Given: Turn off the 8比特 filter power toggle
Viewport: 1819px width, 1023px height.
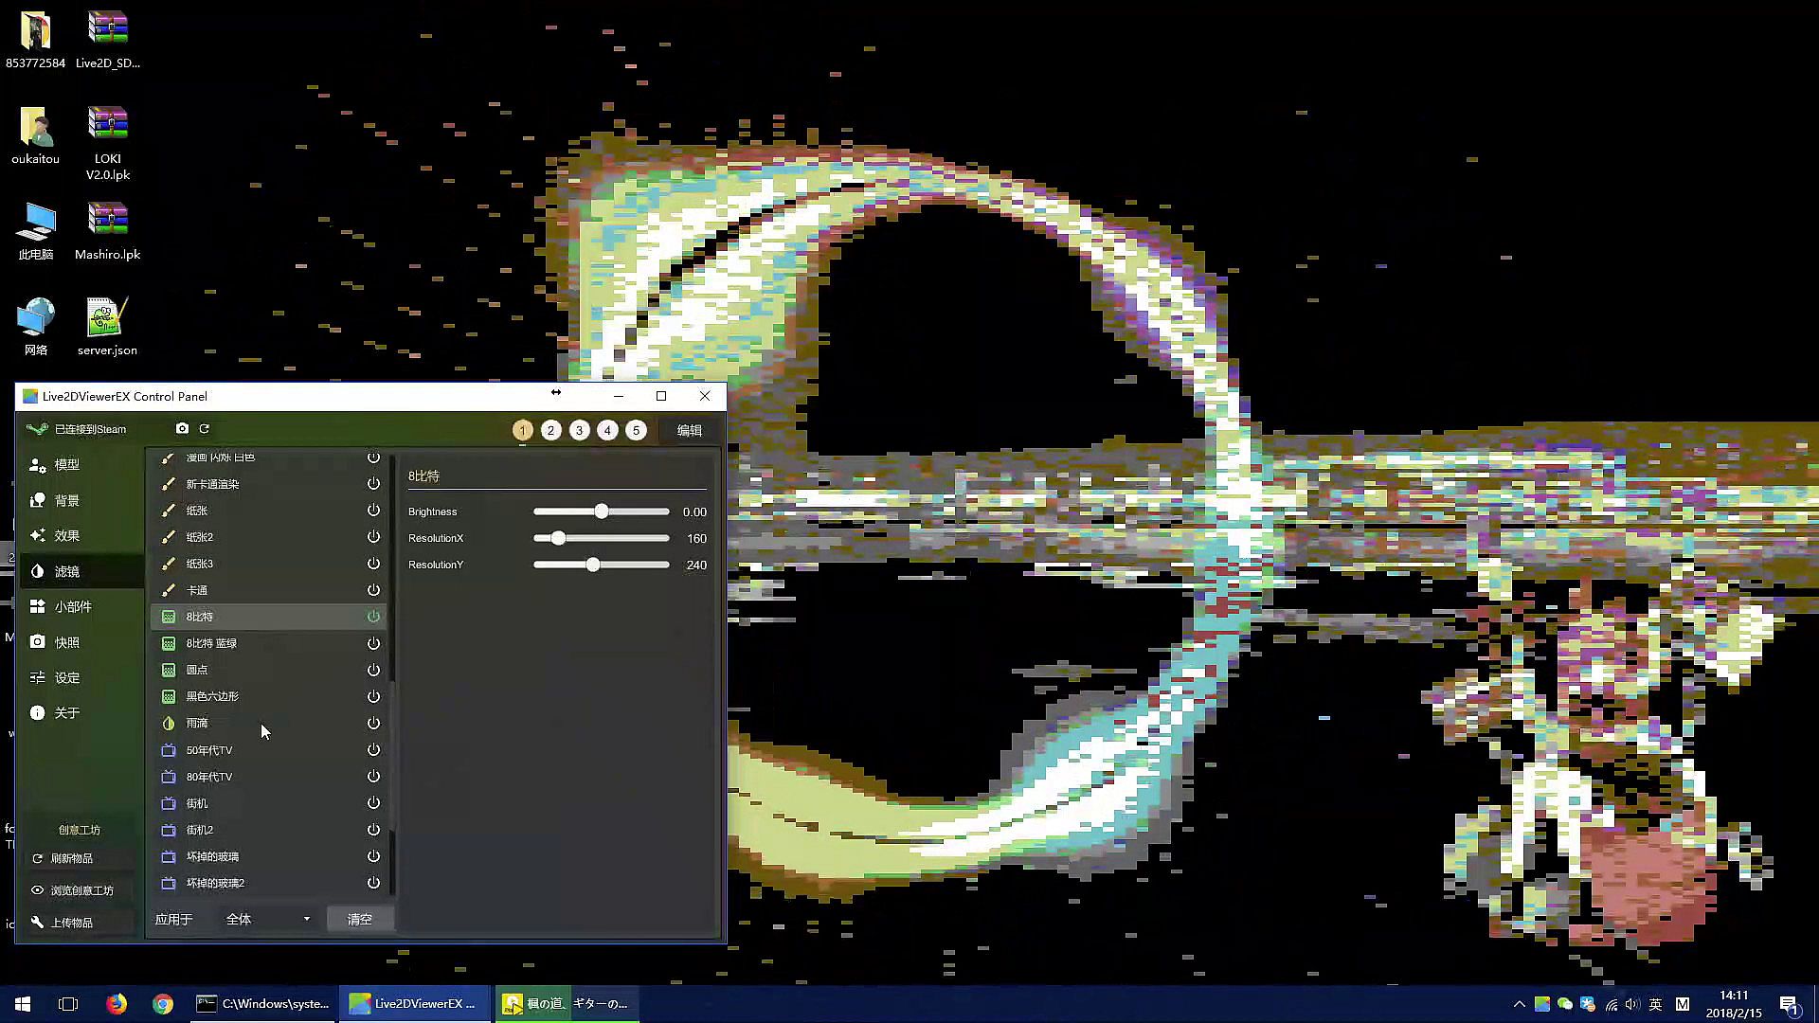Looking at the screenshot, I should click(373, 617).
